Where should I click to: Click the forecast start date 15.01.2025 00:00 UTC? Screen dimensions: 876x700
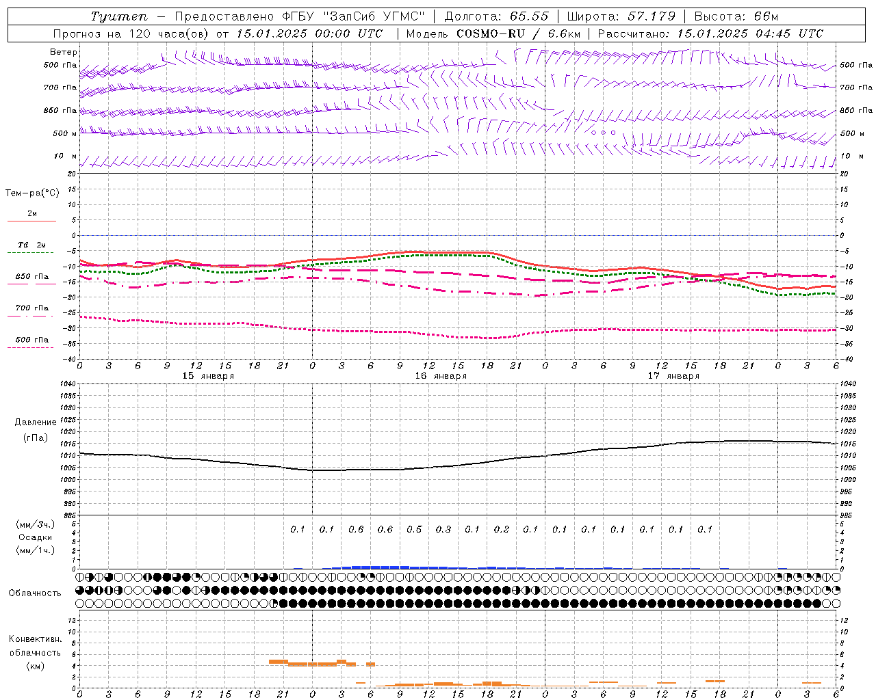coord(309,33)
